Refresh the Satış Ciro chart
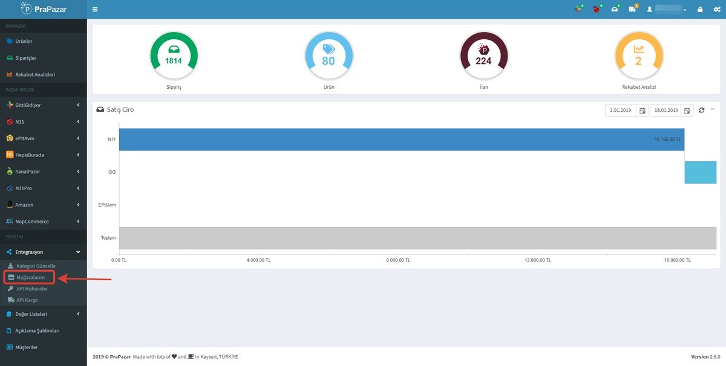This screenshot has width=726, height=366. click(702, 110)
